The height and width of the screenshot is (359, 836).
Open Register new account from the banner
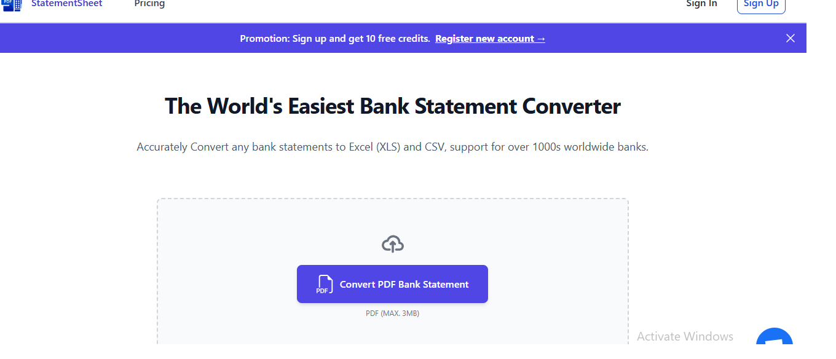[486, 38]
